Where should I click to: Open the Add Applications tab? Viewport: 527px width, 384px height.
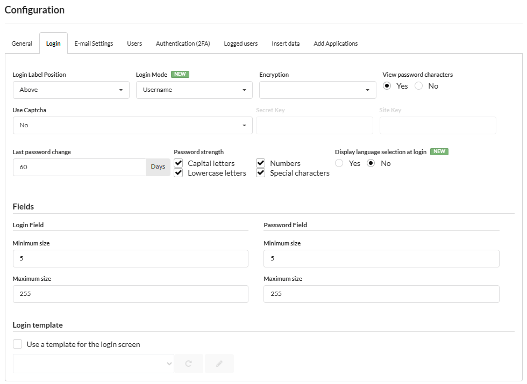point(336,44)
